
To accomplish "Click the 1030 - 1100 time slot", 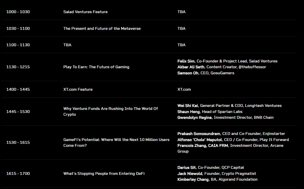I will point(18,28).
